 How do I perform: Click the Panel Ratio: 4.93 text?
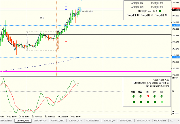click(161, 80)
